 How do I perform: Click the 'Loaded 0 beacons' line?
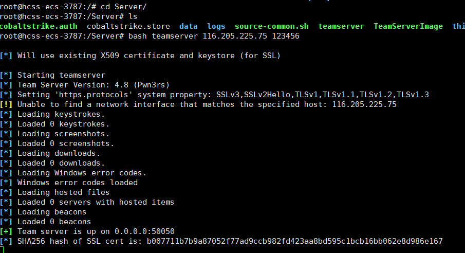[x=45, y=222]
